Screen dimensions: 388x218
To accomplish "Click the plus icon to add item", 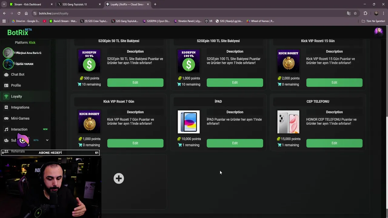I will pyautogui.click(x=119, y=178).
